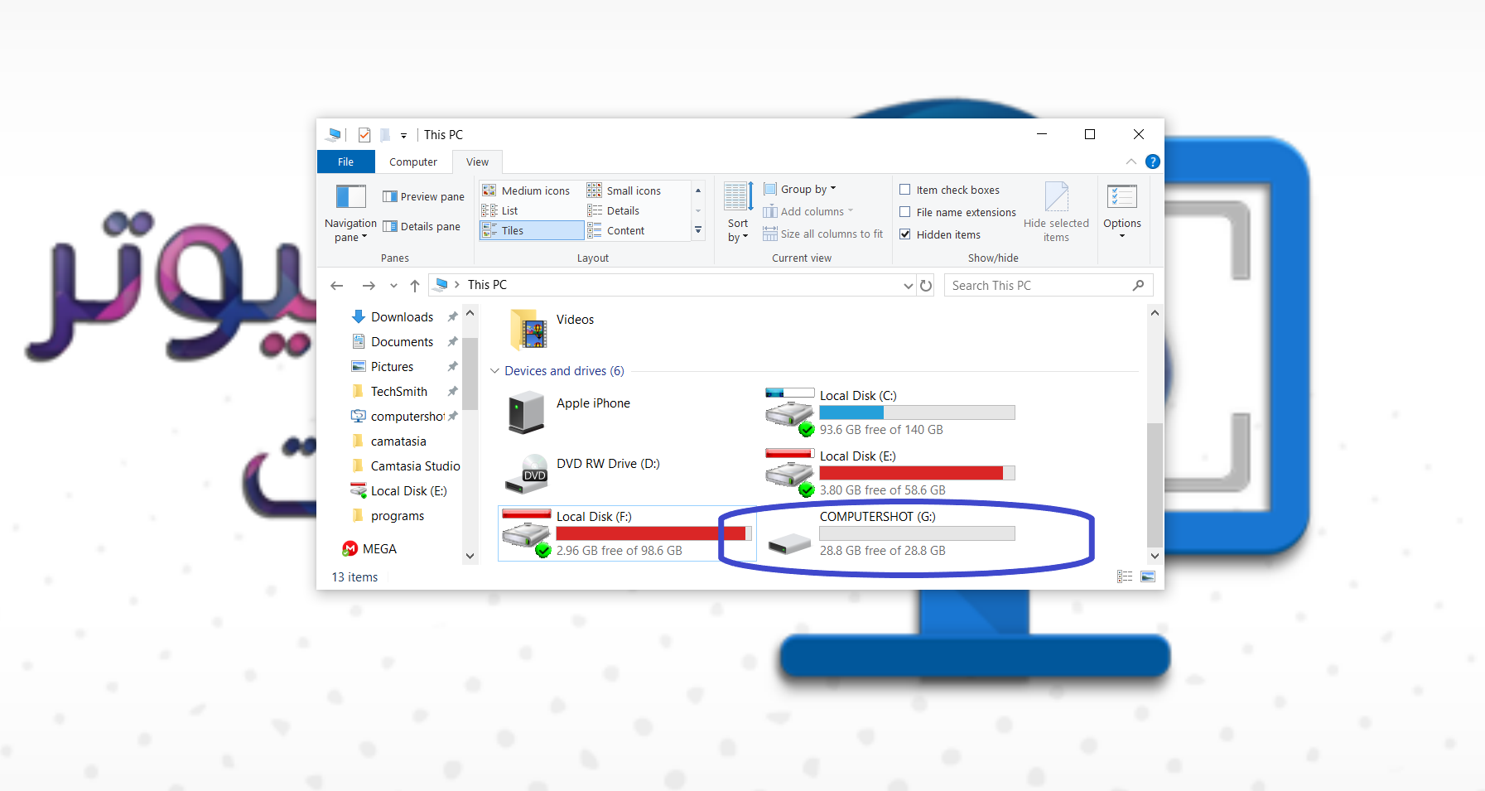1485x791 pixels.
Task: Select the Content layout
Action: (616, 230)
